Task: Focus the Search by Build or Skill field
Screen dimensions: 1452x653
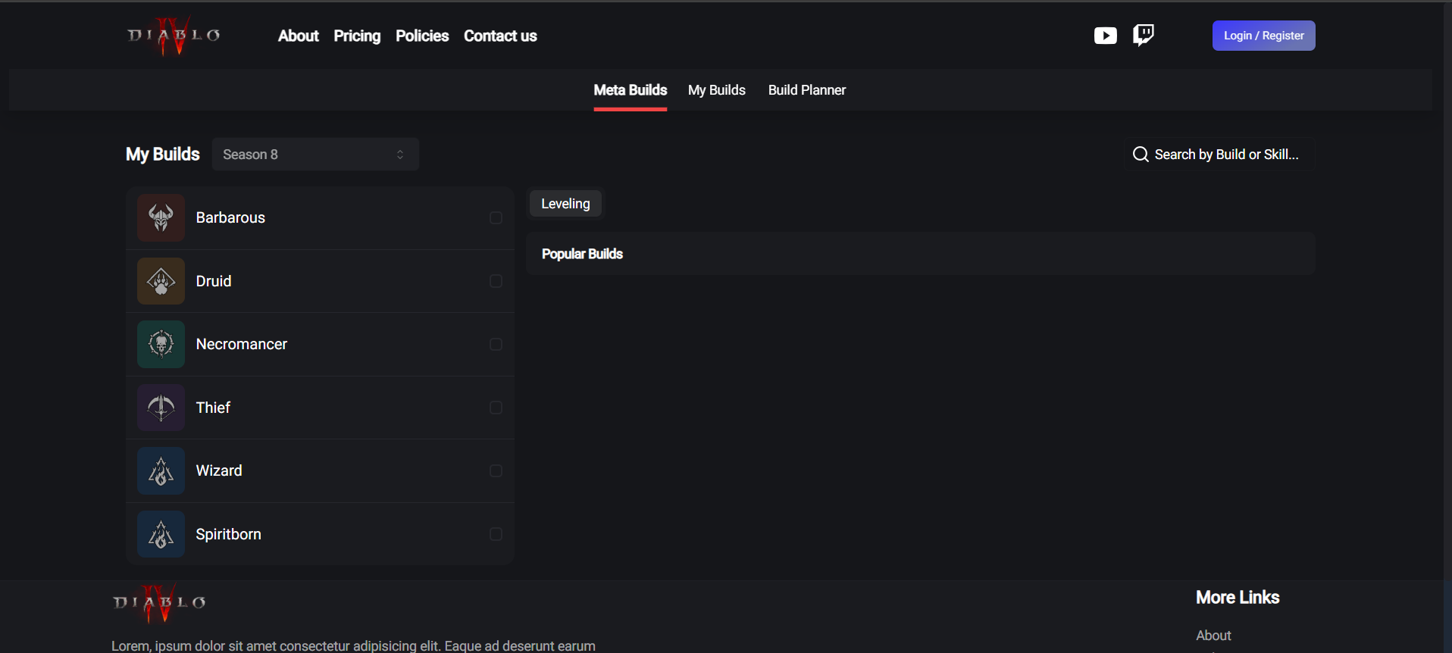Action: [1219, 155]
